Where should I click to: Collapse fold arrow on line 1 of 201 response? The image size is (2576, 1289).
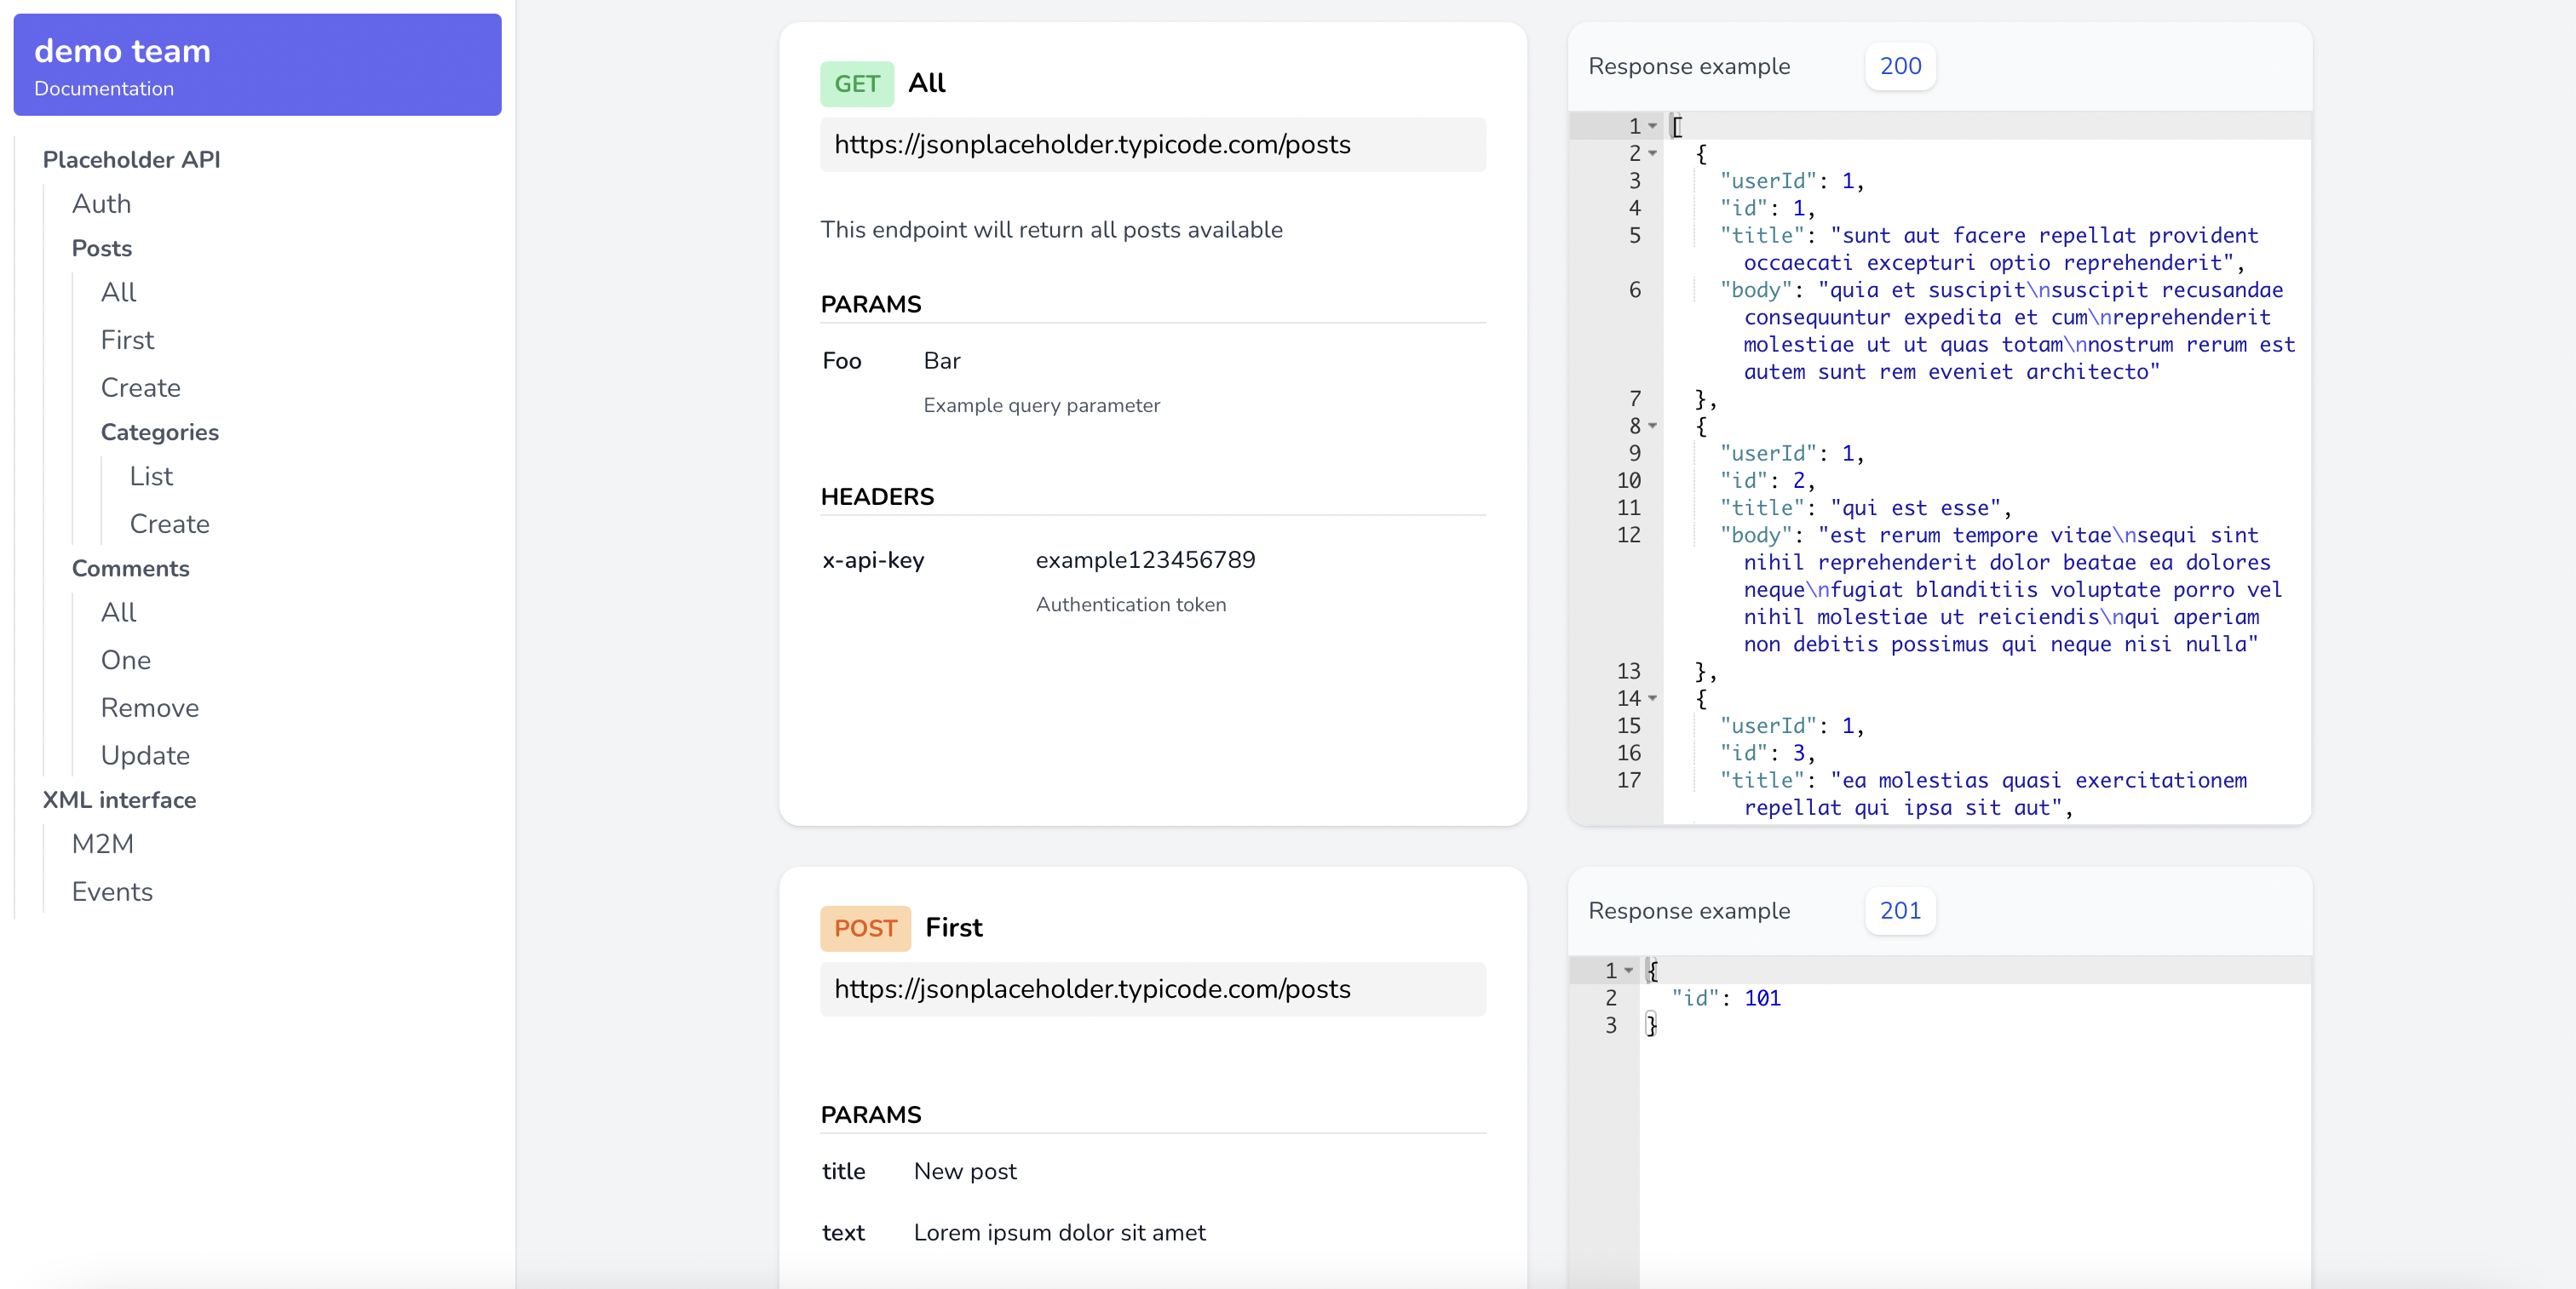1629,971
